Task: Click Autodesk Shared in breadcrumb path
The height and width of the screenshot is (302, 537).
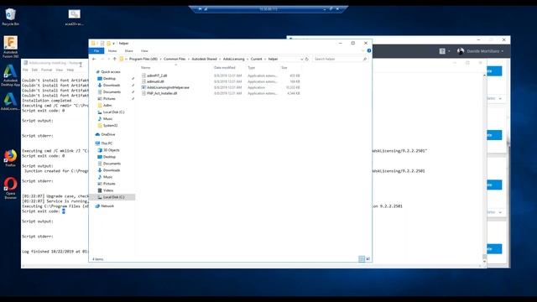Action: (204, 59)
